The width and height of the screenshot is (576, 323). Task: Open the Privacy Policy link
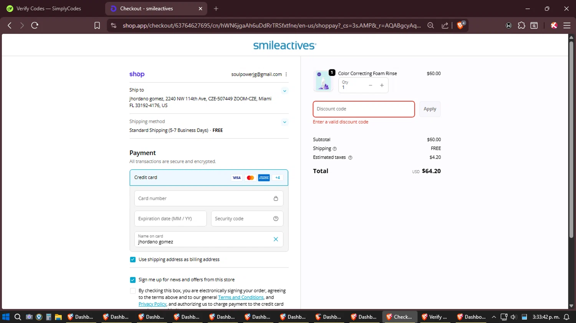click(152, 304)
